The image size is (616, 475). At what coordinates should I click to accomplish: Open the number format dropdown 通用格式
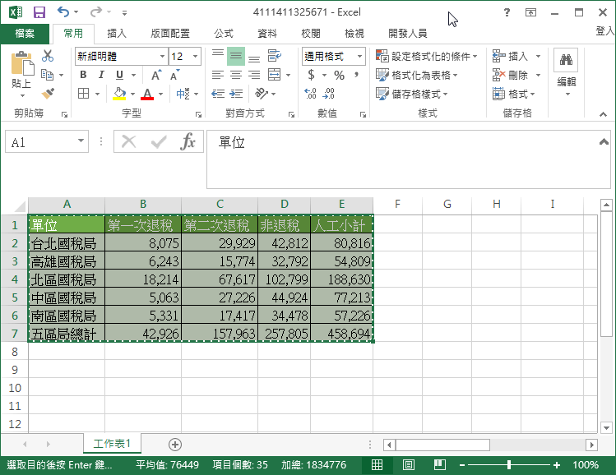(x=359, y=56)
